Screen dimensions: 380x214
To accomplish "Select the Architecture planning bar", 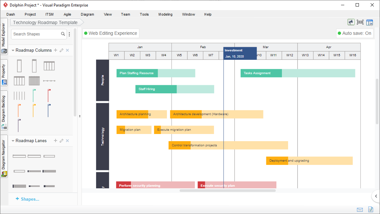I will pos(142,114).
